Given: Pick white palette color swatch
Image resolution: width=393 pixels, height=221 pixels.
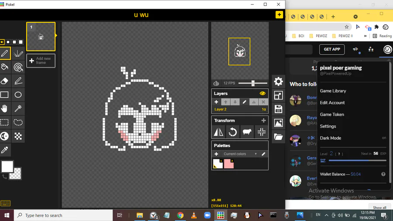Looking at the screenshot, I should pyautogui.click(x=218, y=164).
